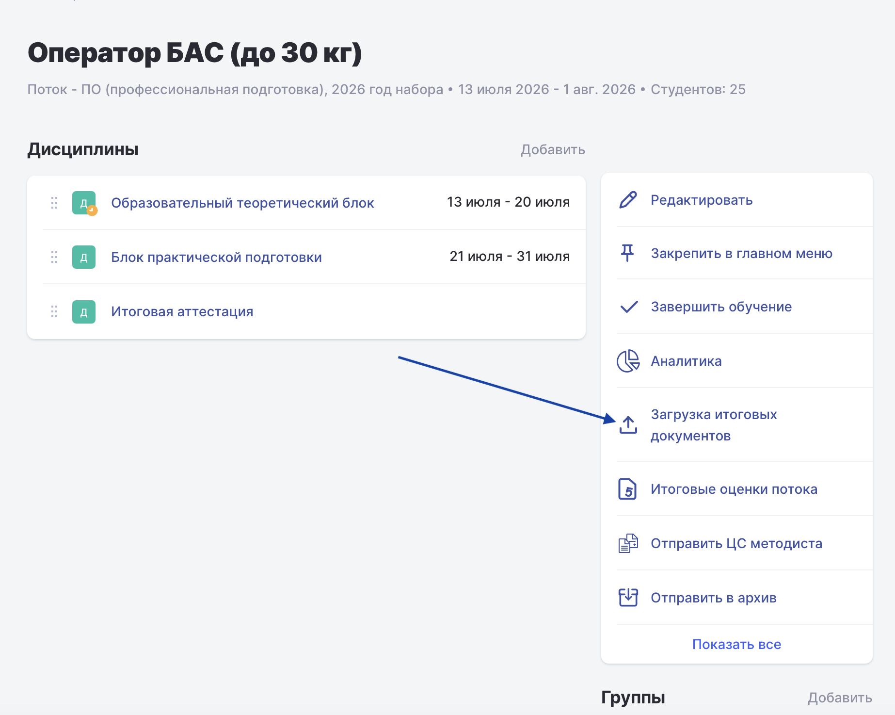Click the title Оператор БАС (до 30 кг)
This screenshot has height=715, width=895.
195,53
